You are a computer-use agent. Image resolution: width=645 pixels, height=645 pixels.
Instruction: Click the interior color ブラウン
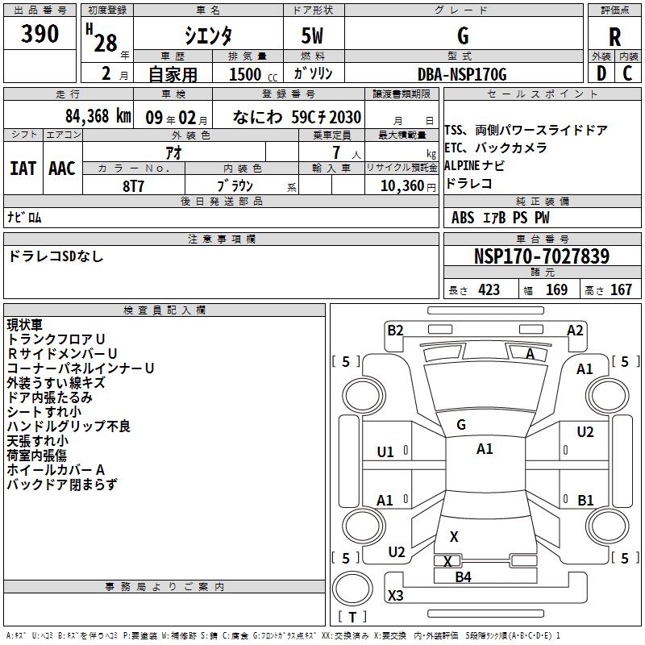tap(235, 186)
